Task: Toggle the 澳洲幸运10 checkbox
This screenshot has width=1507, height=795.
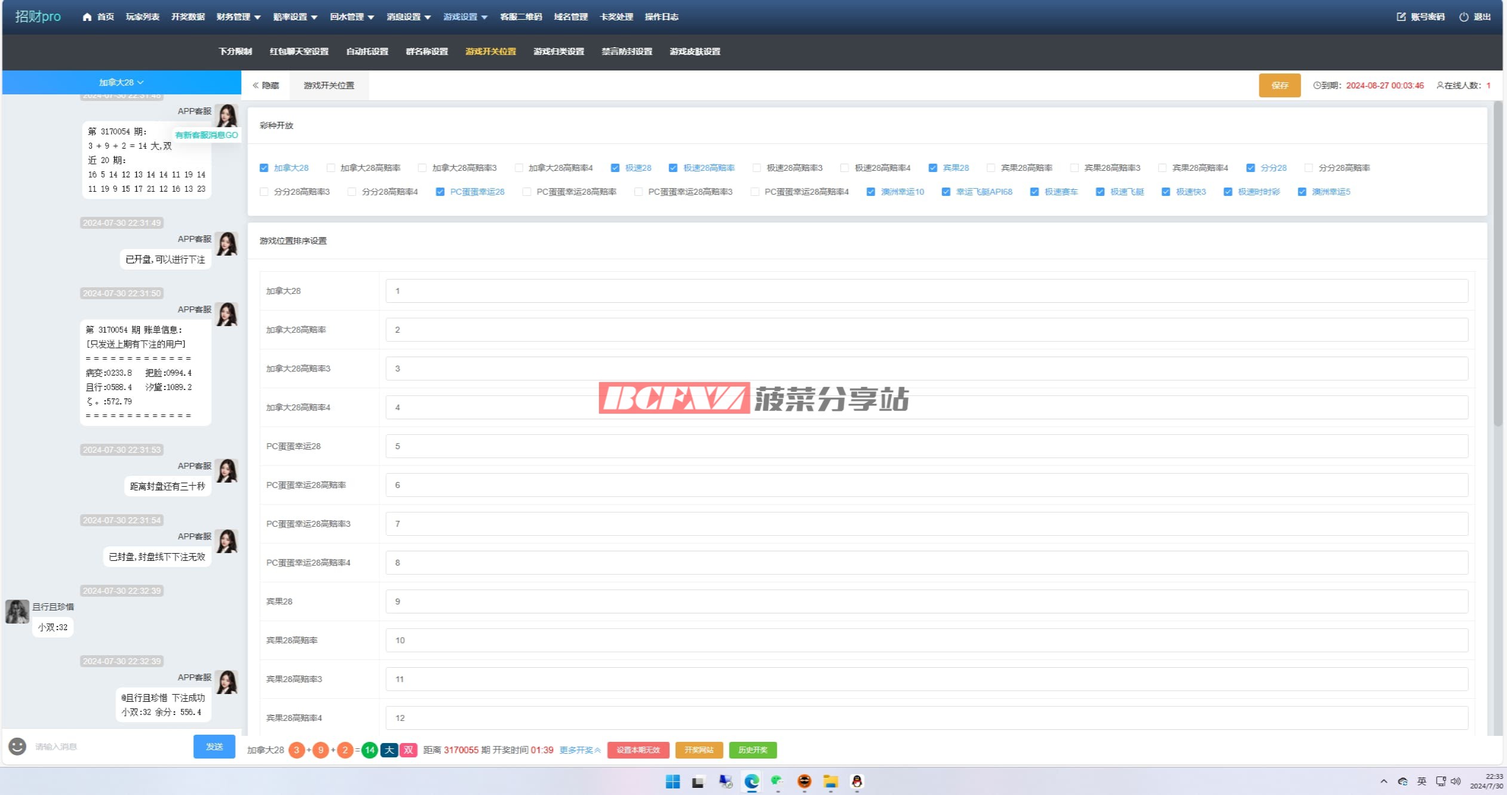Action: 871,192
